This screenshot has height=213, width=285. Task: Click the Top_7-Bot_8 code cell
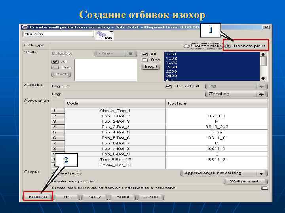pyautogui.click(x=115, y=149)
